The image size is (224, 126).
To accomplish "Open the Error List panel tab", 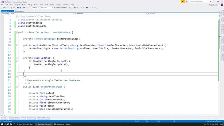I will (x=4, y=118).
